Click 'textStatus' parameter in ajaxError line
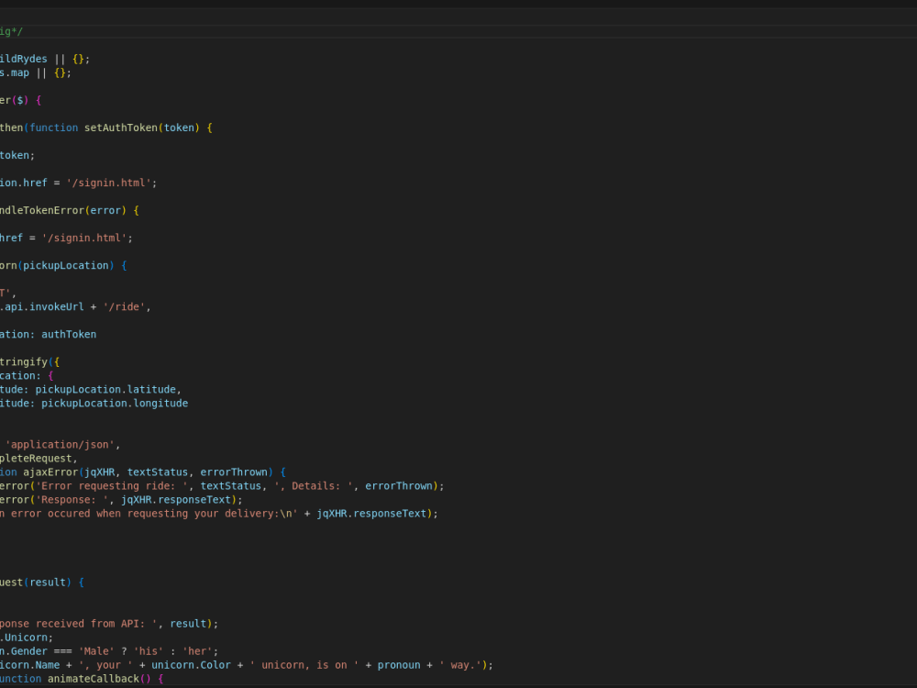The height and width of the screenshot is (688, 917). point(158,472)
